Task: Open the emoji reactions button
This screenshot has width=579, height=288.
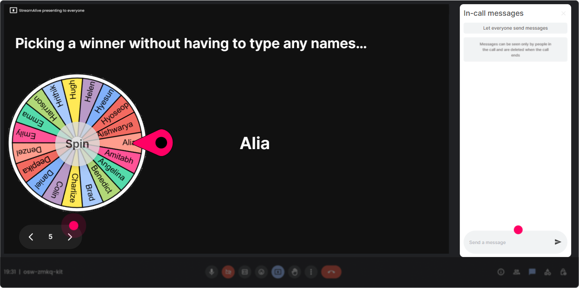Action: [262, 272]
